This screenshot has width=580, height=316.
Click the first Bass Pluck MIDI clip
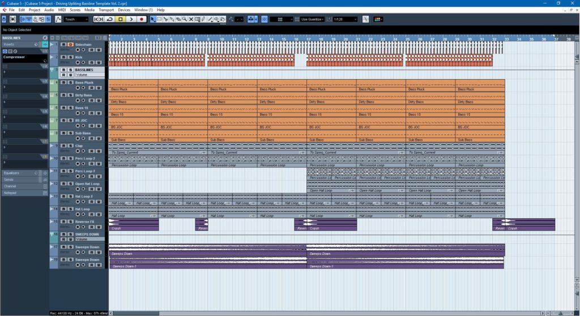(x=133, y=86)
